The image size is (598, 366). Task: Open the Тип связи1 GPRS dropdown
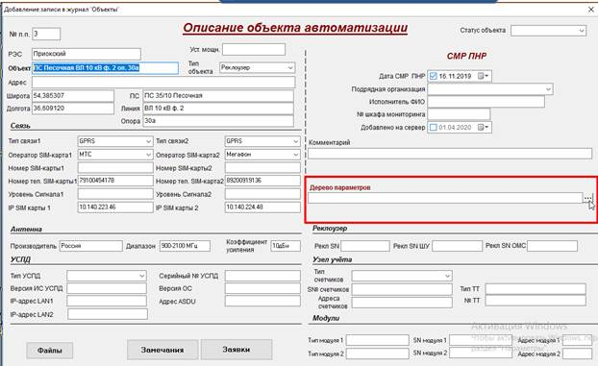click(x=149, y=141)
